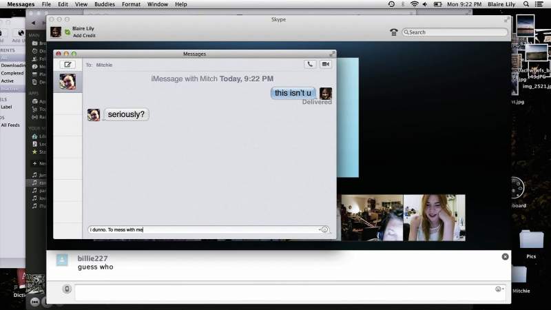Click the video feed showing the room
Image resolution: width=551 pixels, height=310 pixels.
pyautogui.click(x=372, y=218)
